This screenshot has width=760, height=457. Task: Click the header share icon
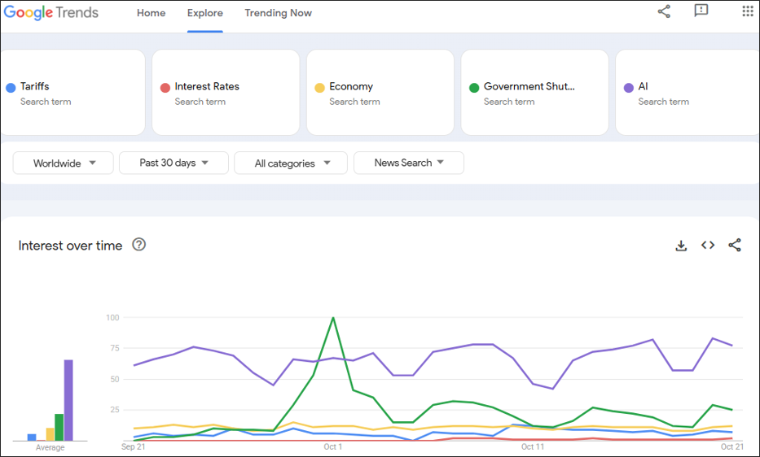(x=664, y=11)
